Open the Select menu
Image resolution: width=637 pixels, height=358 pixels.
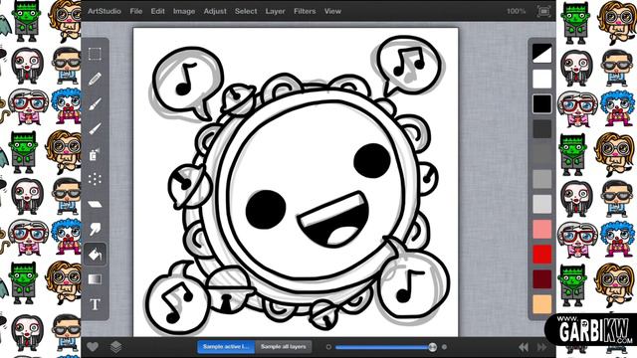246,11
